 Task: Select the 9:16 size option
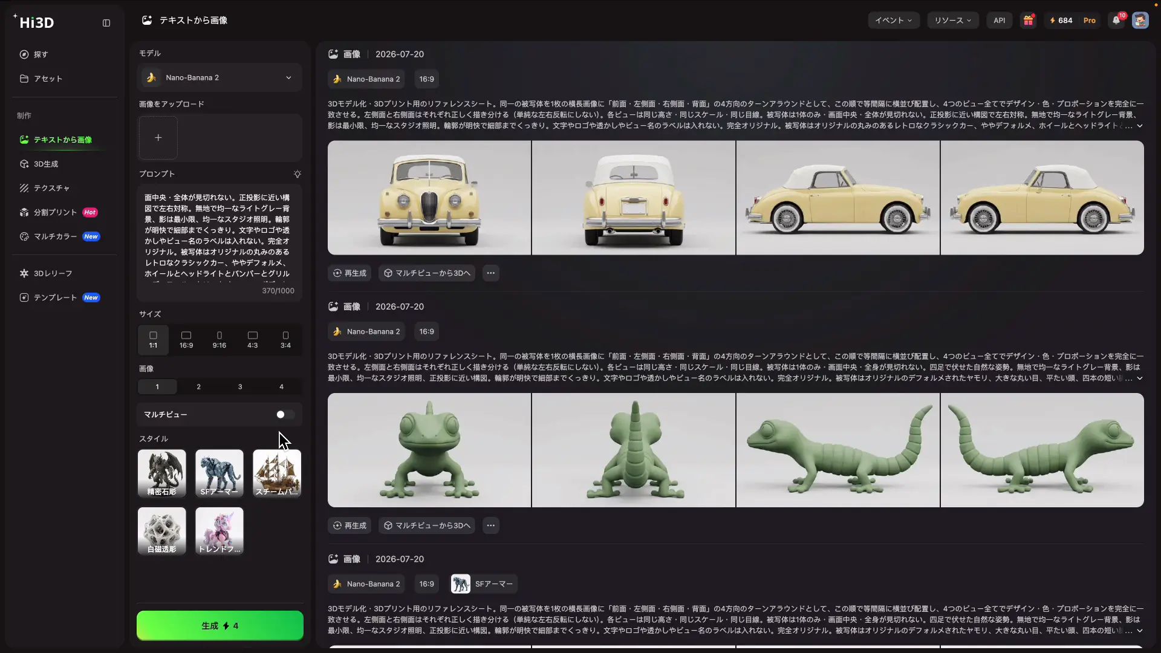(220, 340)
